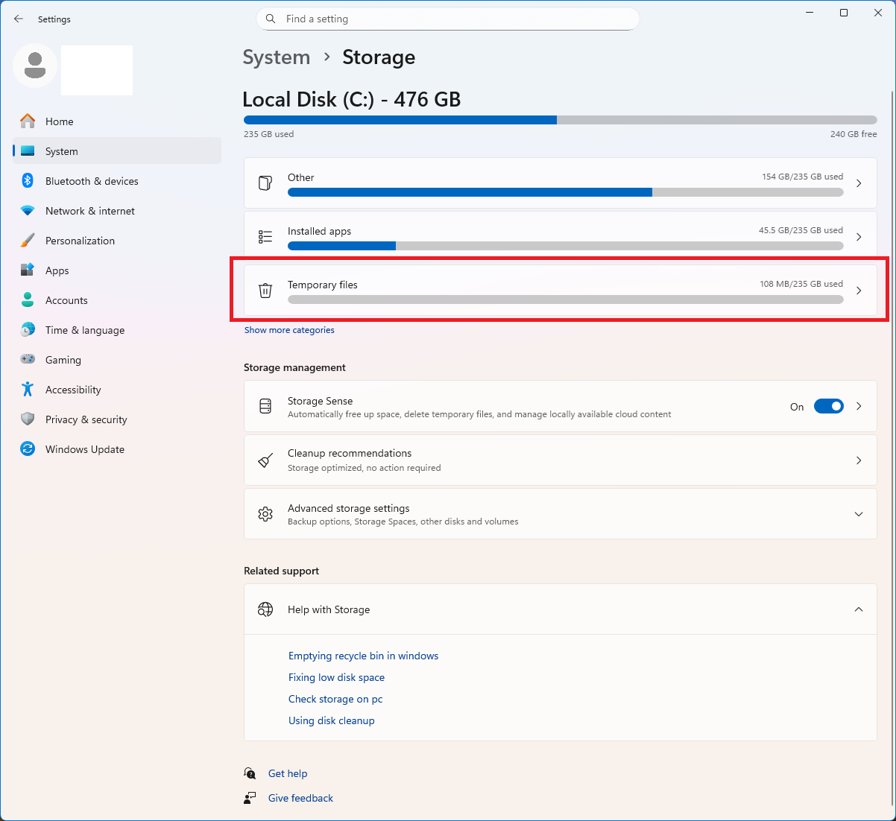Click the back arrow icon in Settings
The width and height of the screenshot is (896, 821).
pos(19,19)
